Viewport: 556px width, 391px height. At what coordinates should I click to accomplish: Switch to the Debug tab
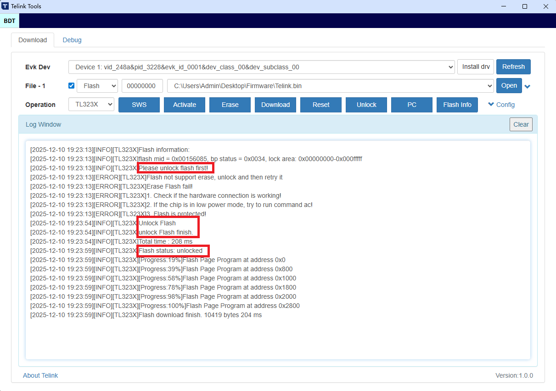[x=72, y=40]
